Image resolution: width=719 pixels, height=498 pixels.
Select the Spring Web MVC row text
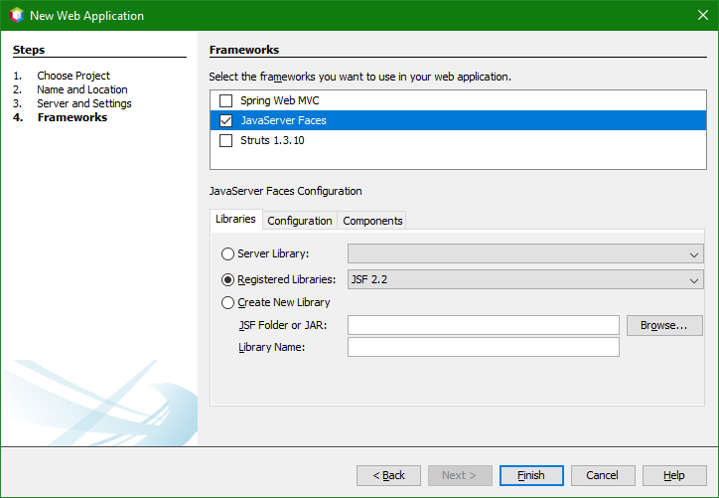click(x=280, y=100)
